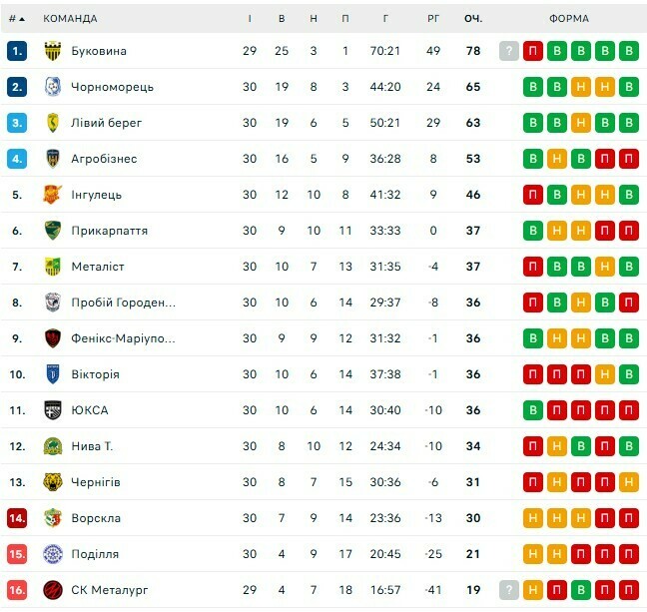
Task: Click the Чернігів lion head logo
Action: coord(53,482)
